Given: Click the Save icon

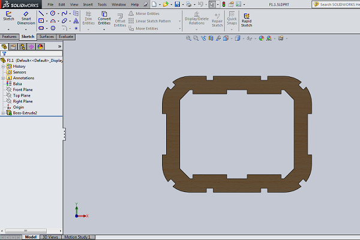Looking at the screenshot, I should 177,4.
